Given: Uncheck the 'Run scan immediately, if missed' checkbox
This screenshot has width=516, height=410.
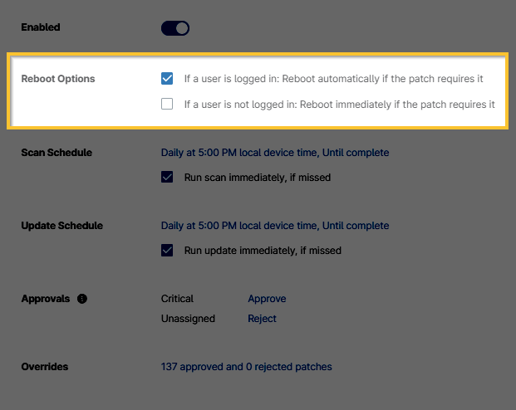Looking at the screenshot, I should (x=167, y=177).
